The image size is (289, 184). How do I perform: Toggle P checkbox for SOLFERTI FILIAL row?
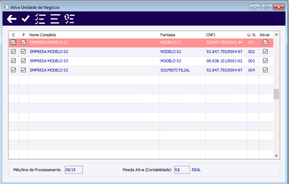23,70
